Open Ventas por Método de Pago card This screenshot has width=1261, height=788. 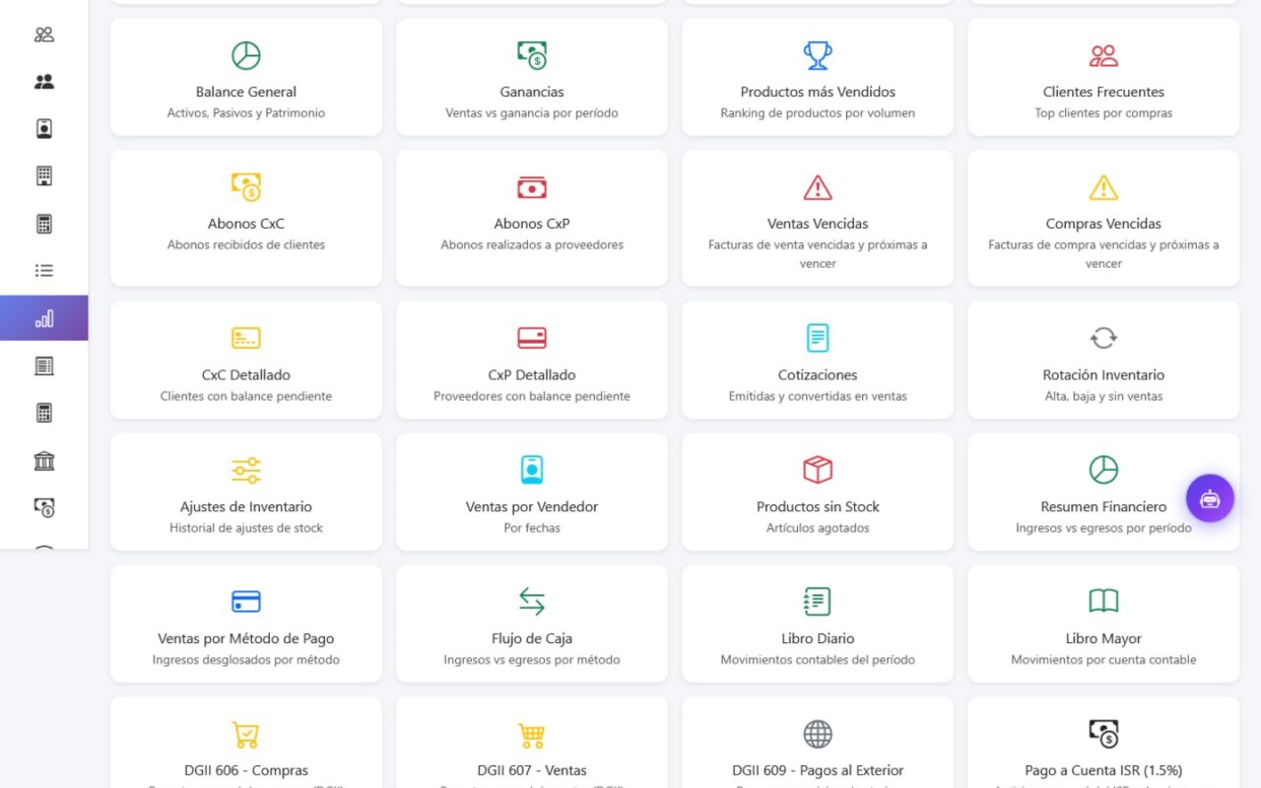click(x=246, y=624)
